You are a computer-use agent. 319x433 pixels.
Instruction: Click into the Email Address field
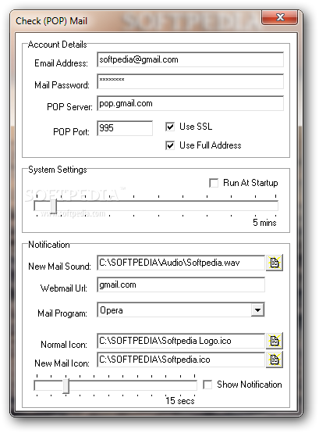coord(190,59)
